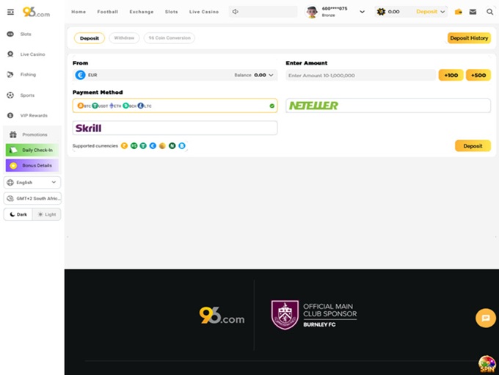
Task: Open the header Deposit dropdown
Action: (431, 12)
